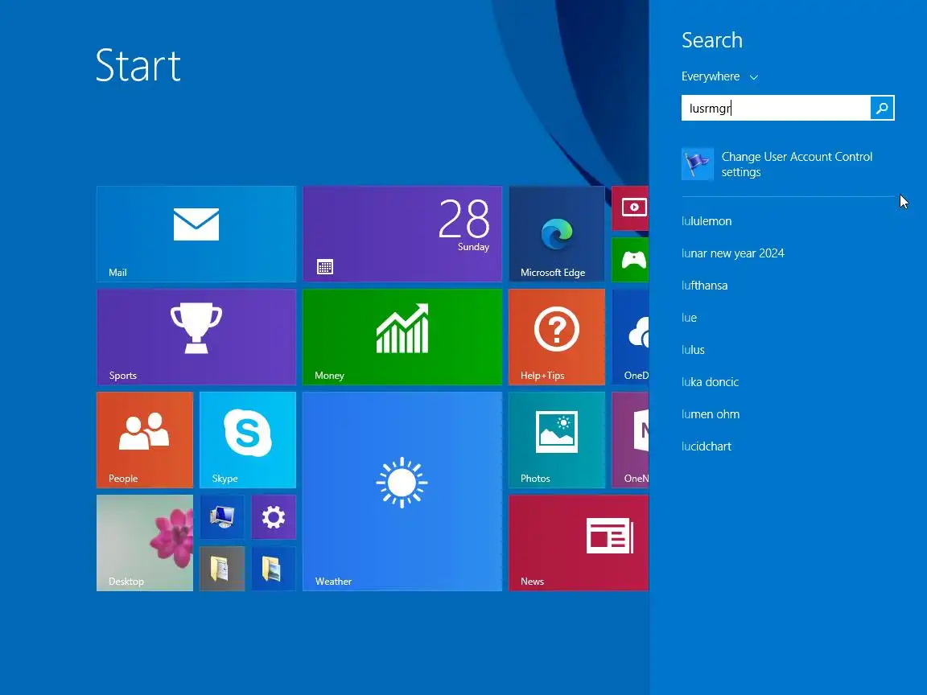Select the lucidchart suggestion
Image resolution: width=927 pixels, height=695 pixels.
point(707,446)
